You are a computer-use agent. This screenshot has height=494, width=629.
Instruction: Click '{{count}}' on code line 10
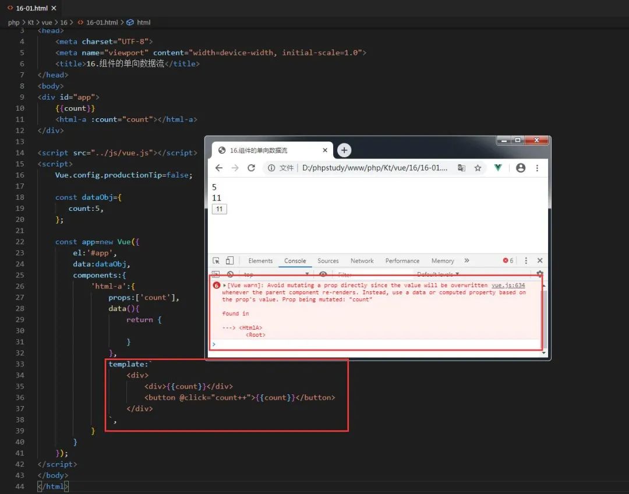75,108
